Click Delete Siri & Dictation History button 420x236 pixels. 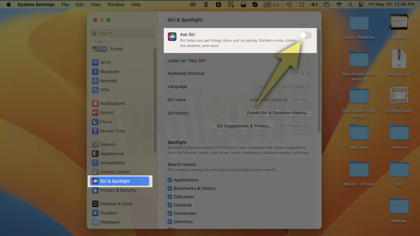(278, 113)
